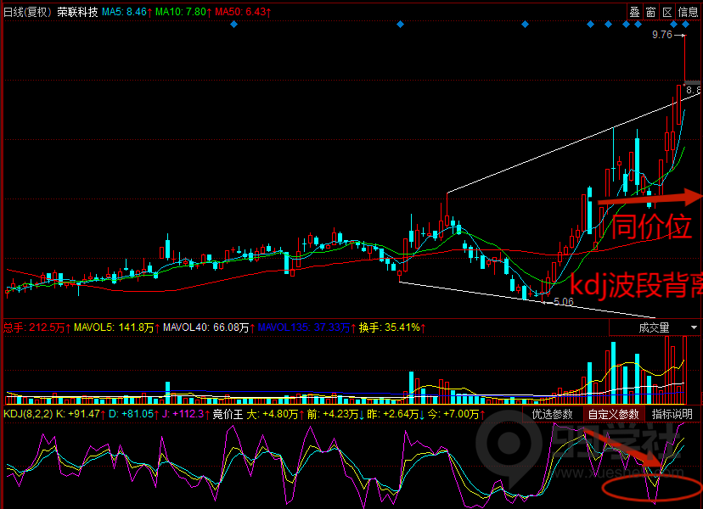Open the 指标说明 indicator description tab
703x509 pixels.
pyautogui.click(x=672, y=414)
